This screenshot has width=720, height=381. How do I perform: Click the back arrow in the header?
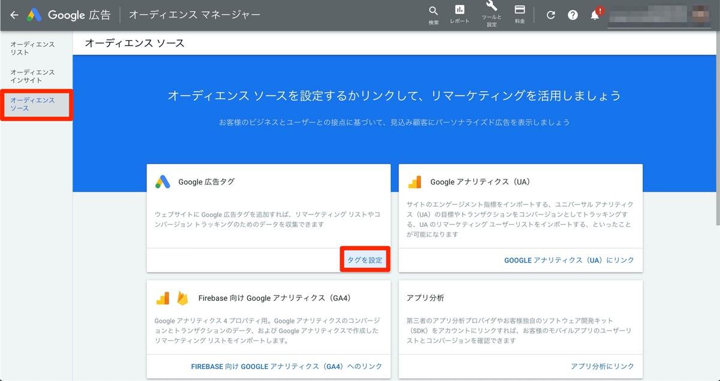click(x=14, y=15)
